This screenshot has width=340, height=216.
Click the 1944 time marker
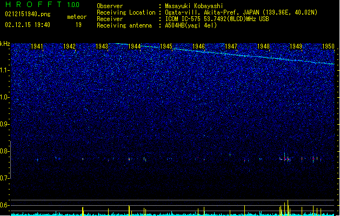click(x=134, y=46)
